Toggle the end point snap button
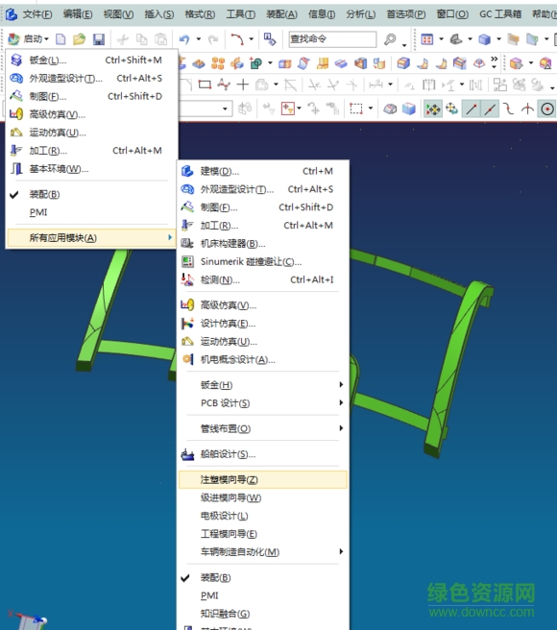Screen dimensions: 557x630 pos(471,109)
